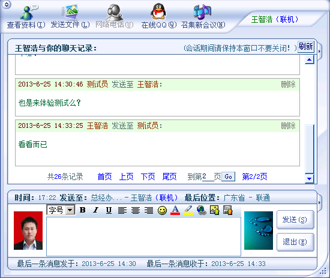Go to 上页 previous page

click(126, 177)
